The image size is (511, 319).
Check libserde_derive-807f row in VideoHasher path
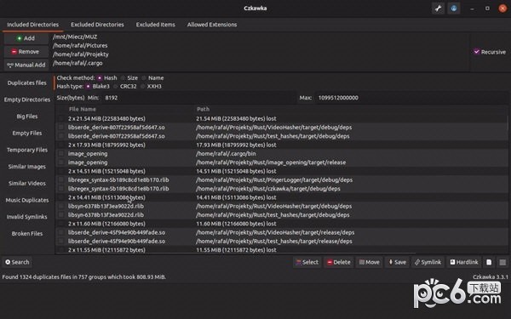point(61,128)
